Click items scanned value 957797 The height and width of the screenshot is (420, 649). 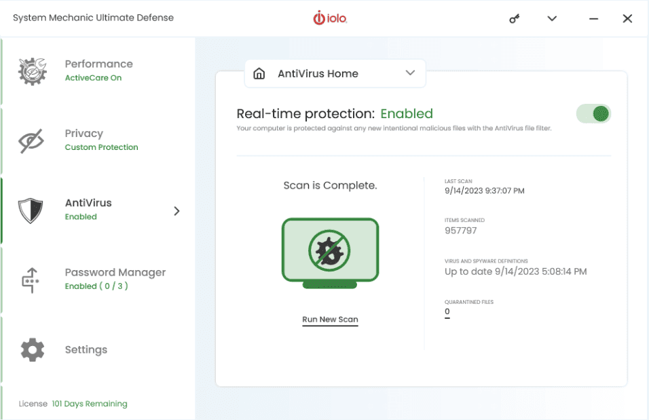(461, 231)
